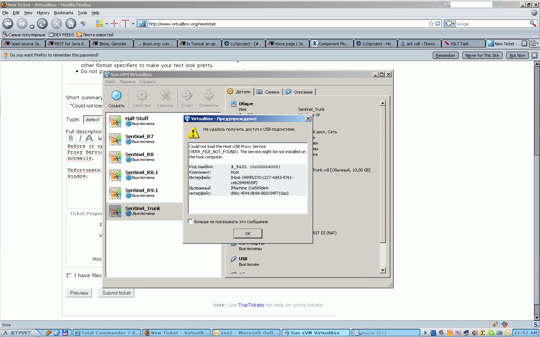
Task: Open the list all tabs dropdown
Action: click(534, 43)
